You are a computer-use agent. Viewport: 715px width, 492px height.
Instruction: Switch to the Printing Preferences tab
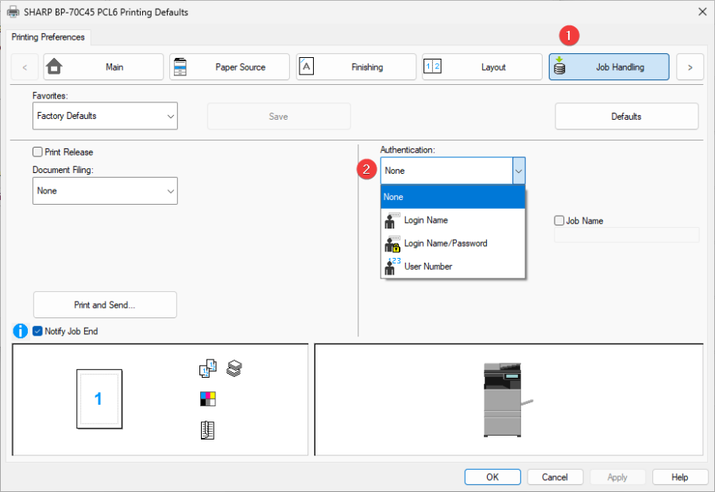tap(48, 37)
